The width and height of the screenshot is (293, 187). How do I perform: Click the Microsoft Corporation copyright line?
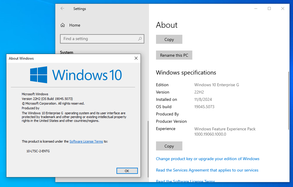pyautogui.click(x=53, y=103)
